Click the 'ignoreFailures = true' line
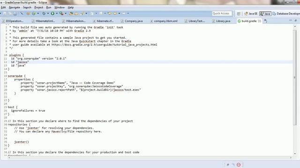The width and height of the screenshot is (300, 168). [28, 111]
